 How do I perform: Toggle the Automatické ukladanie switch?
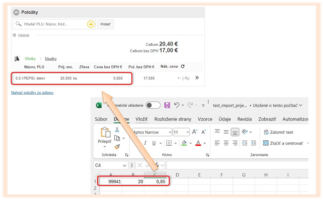pyautogui.click(x=153, y=105)
